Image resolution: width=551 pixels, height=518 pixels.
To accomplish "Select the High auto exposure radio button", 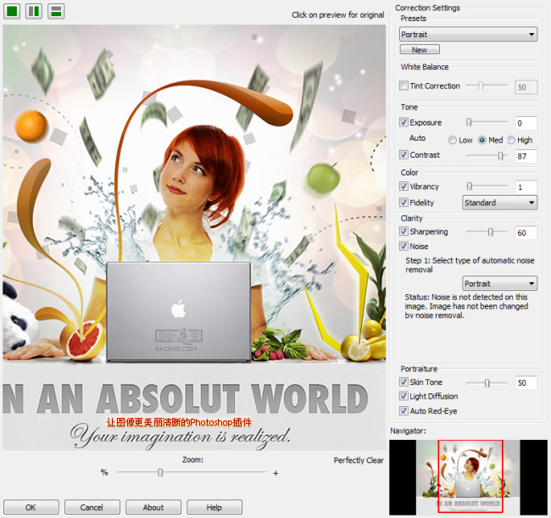I will pyautogui.click(x=511, y=140).
